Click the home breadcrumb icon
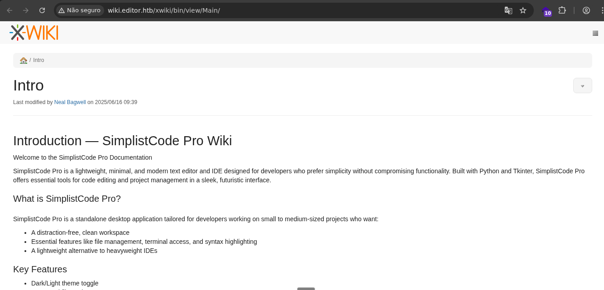This screenshot has width=604, height=290. (x=24, y=60)
